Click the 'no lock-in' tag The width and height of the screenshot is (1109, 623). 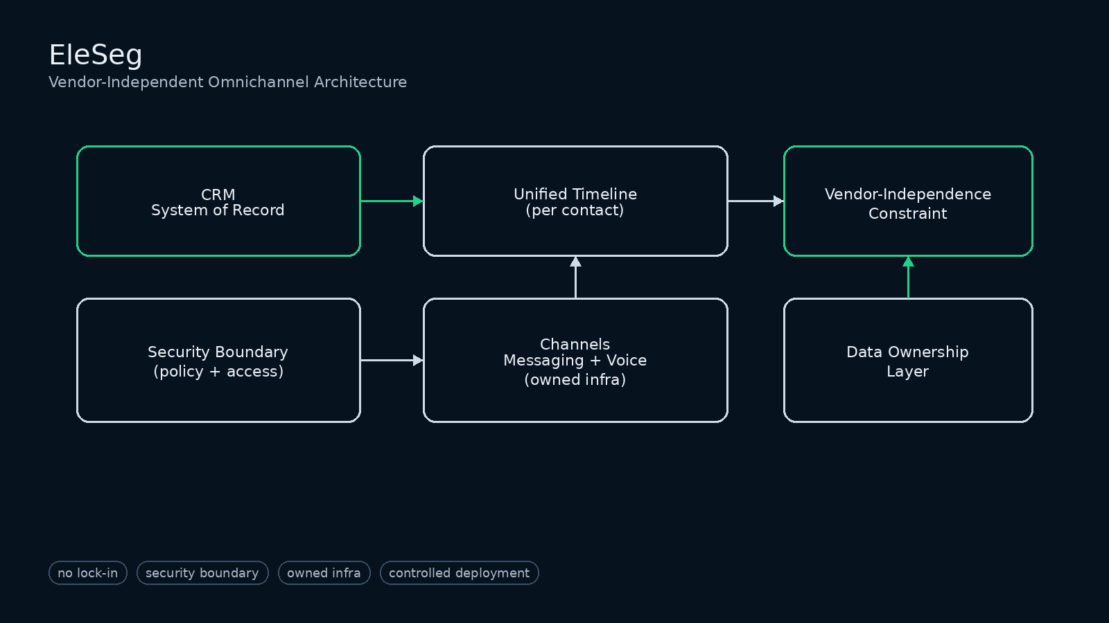(x=88, y=573)
